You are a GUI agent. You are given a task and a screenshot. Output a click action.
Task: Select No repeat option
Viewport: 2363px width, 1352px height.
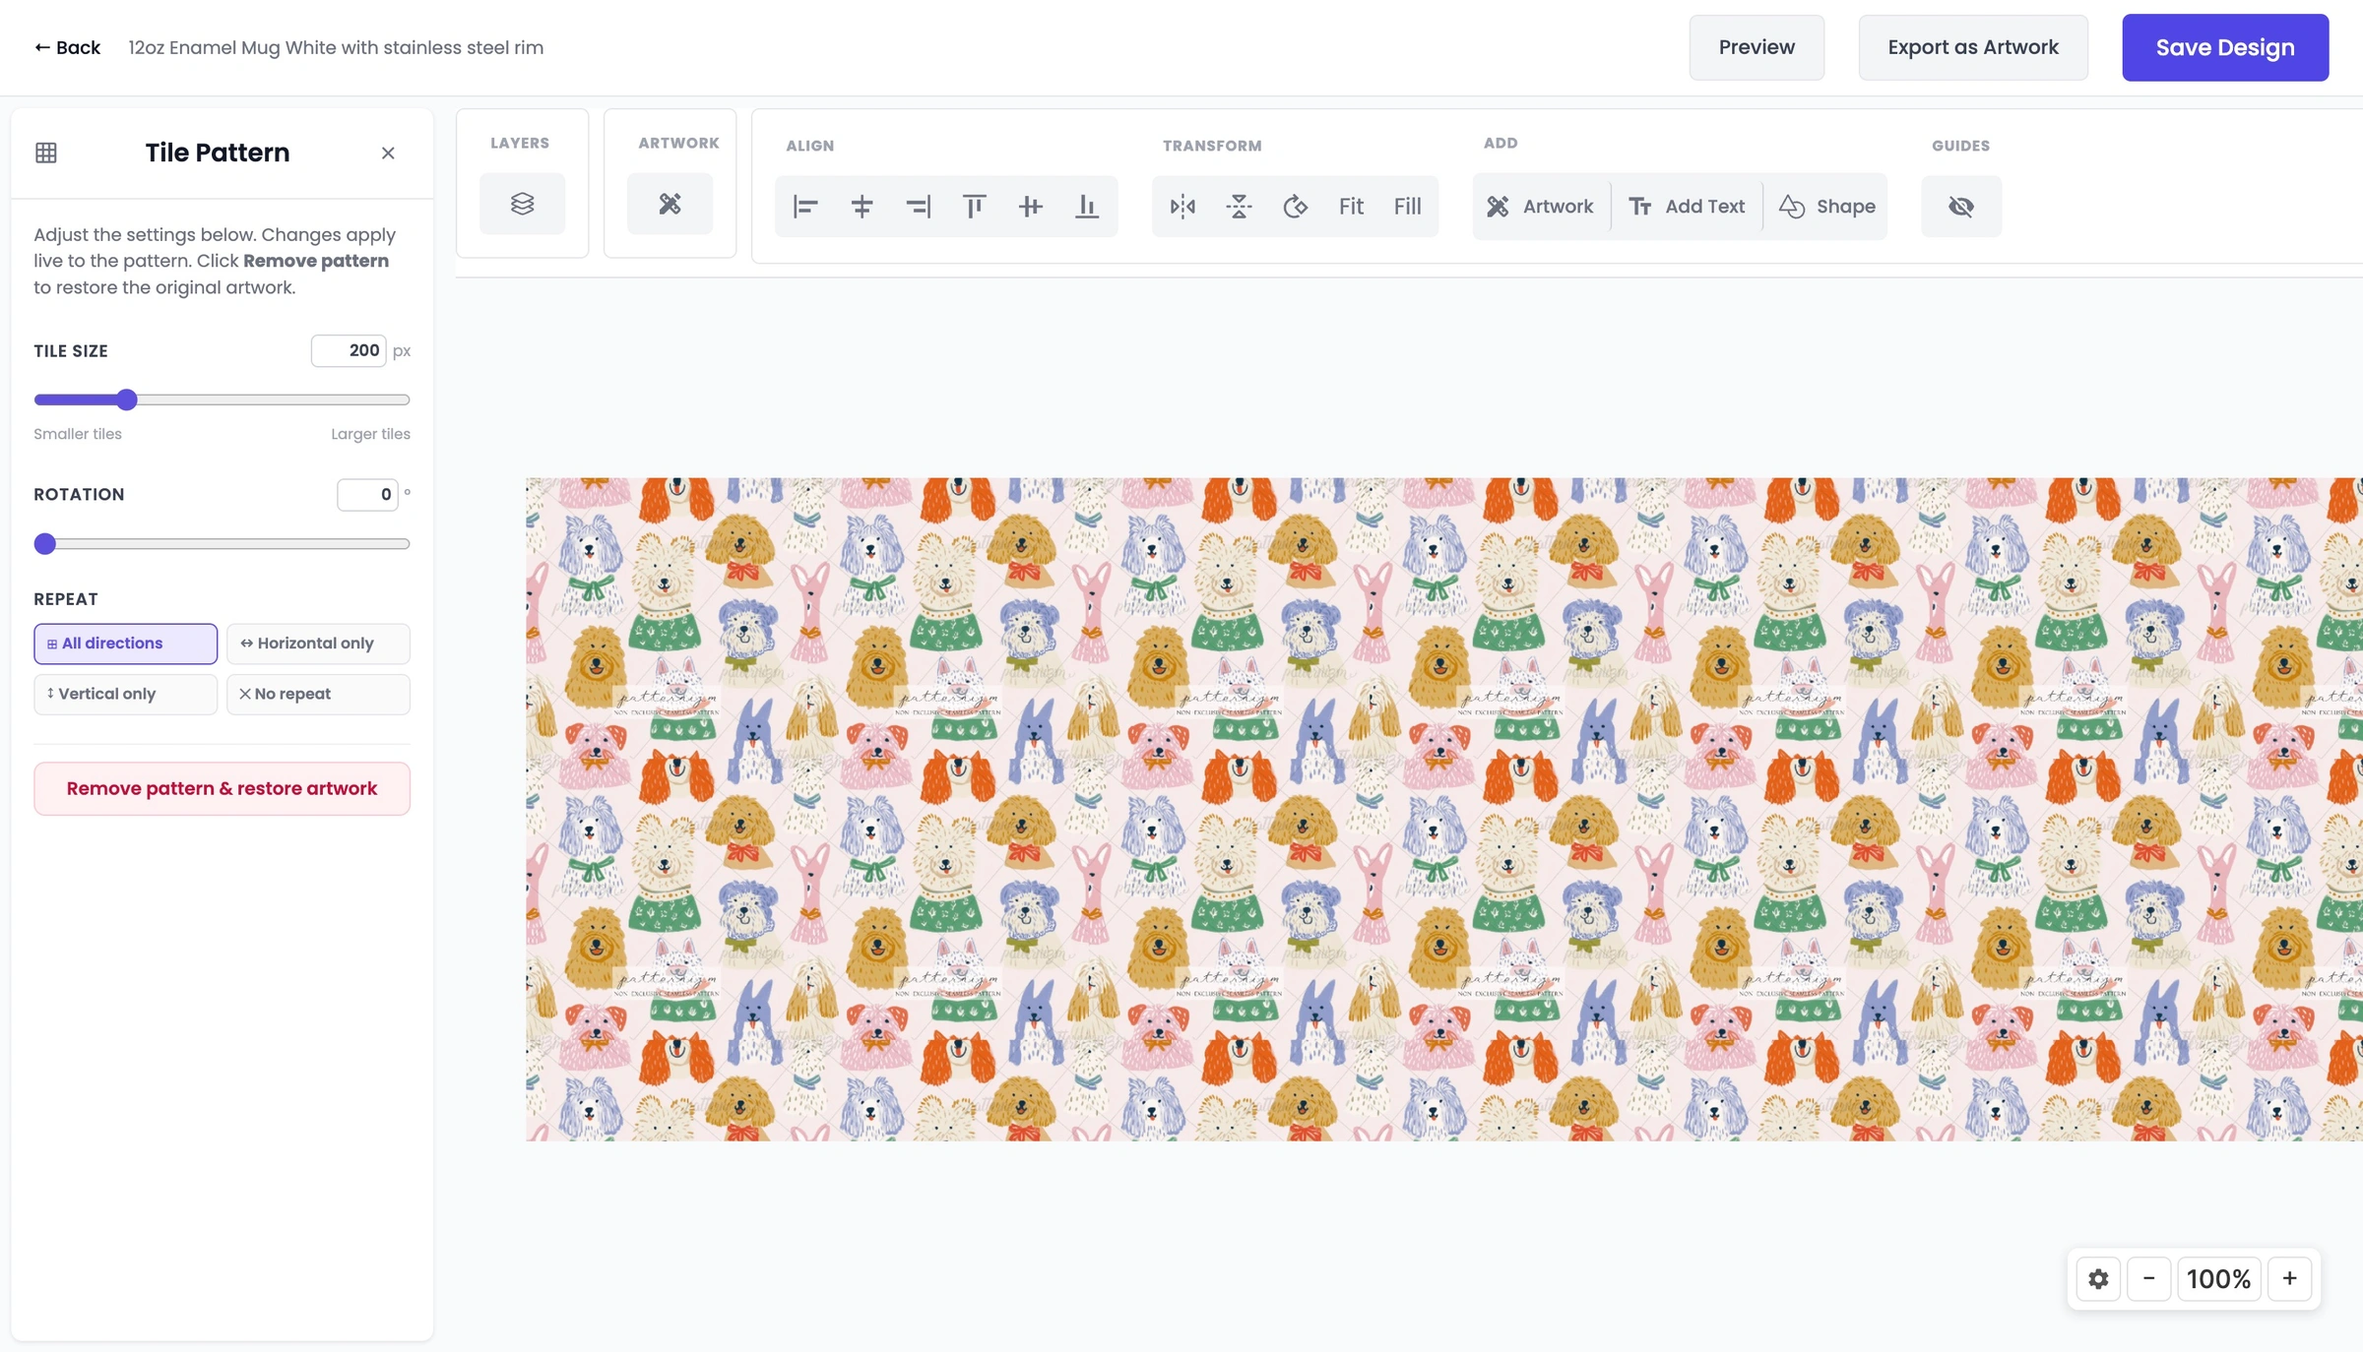[318, 694]
